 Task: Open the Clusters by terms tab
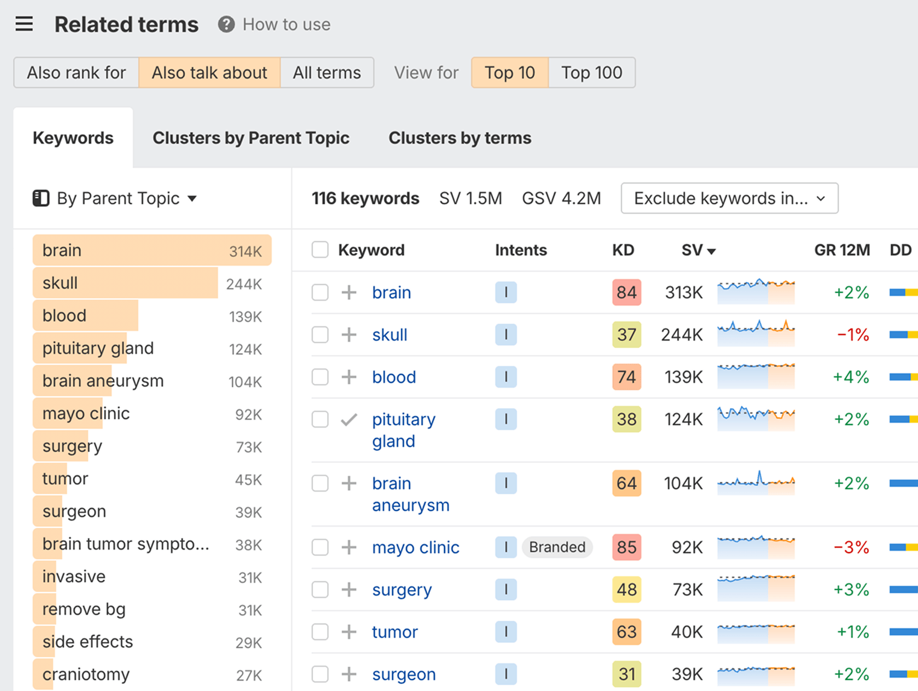point(460,138)
